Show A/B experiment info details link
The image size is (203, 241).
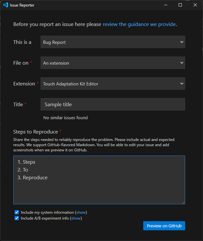click(x=76, y=218)
